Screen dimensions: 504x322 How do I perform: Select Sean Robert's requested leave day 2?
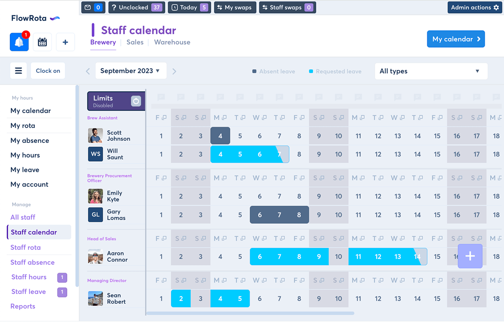pos(181,298)
